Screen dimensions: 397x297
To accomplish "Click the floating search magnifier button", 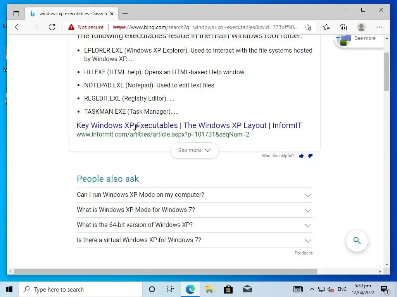I will [357, 241].
